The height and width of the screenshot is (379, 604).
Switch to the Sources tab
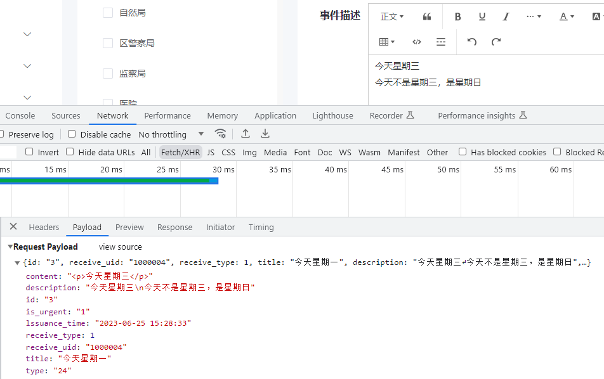coord(66,116)
